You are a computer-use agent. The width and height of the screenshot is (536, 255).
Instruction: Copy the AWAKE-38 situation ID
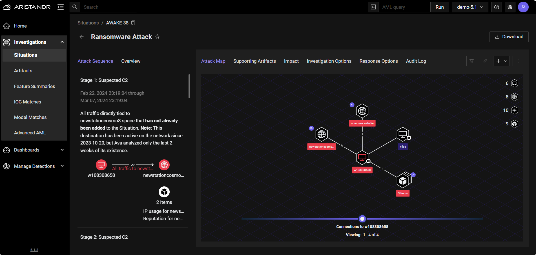point(133,23)
